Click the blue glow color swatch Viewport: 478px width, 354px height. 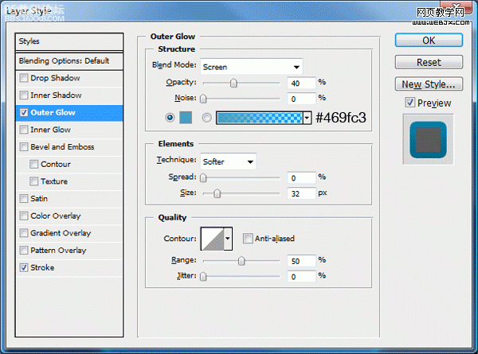click(186, 118)
